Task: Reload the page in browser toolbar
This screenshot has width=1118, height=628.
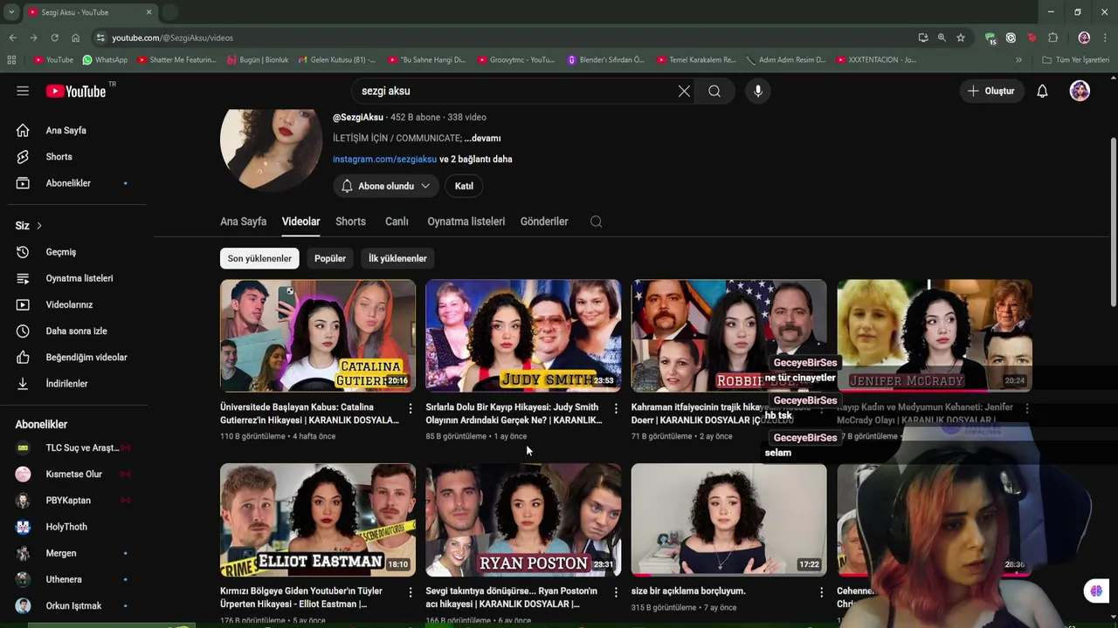Action: coord(54,38)
